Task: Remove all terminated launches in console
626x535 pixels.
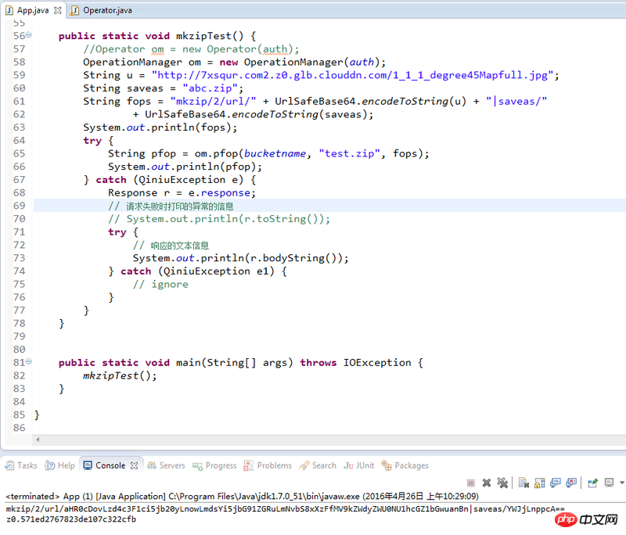Action: 502,483
